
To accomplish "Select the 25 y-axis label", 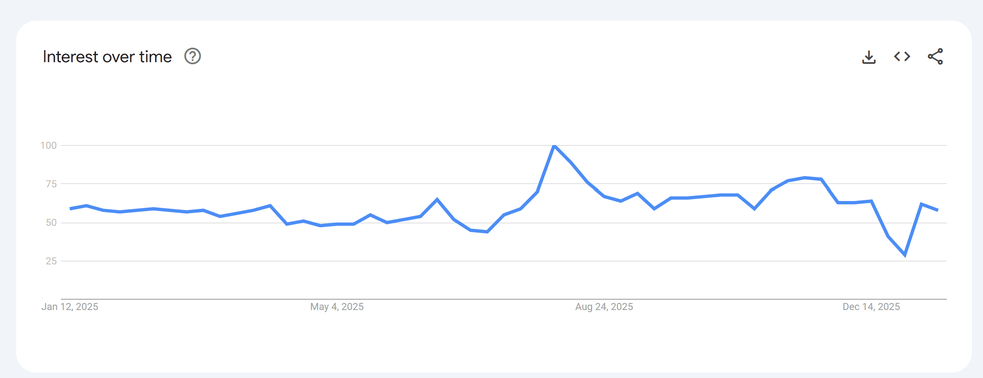I will pyautogui.click(x=51, y=261).
